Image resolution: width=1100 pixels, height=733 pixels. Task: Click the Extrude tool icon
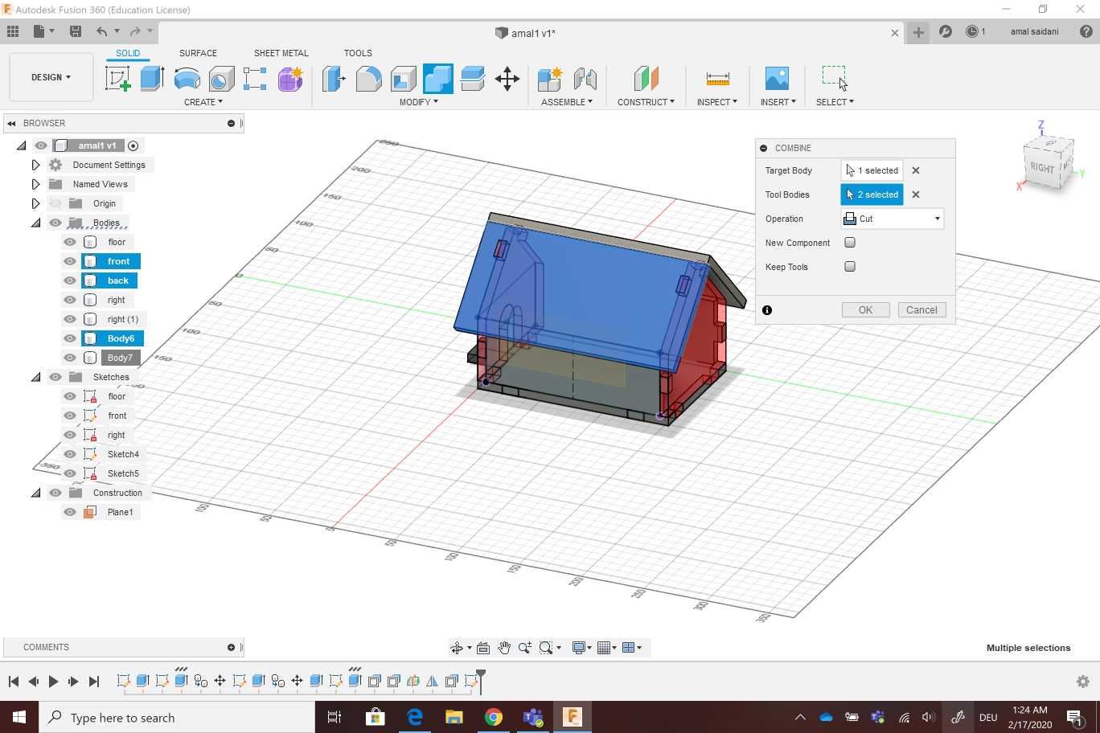pos(151,79)
